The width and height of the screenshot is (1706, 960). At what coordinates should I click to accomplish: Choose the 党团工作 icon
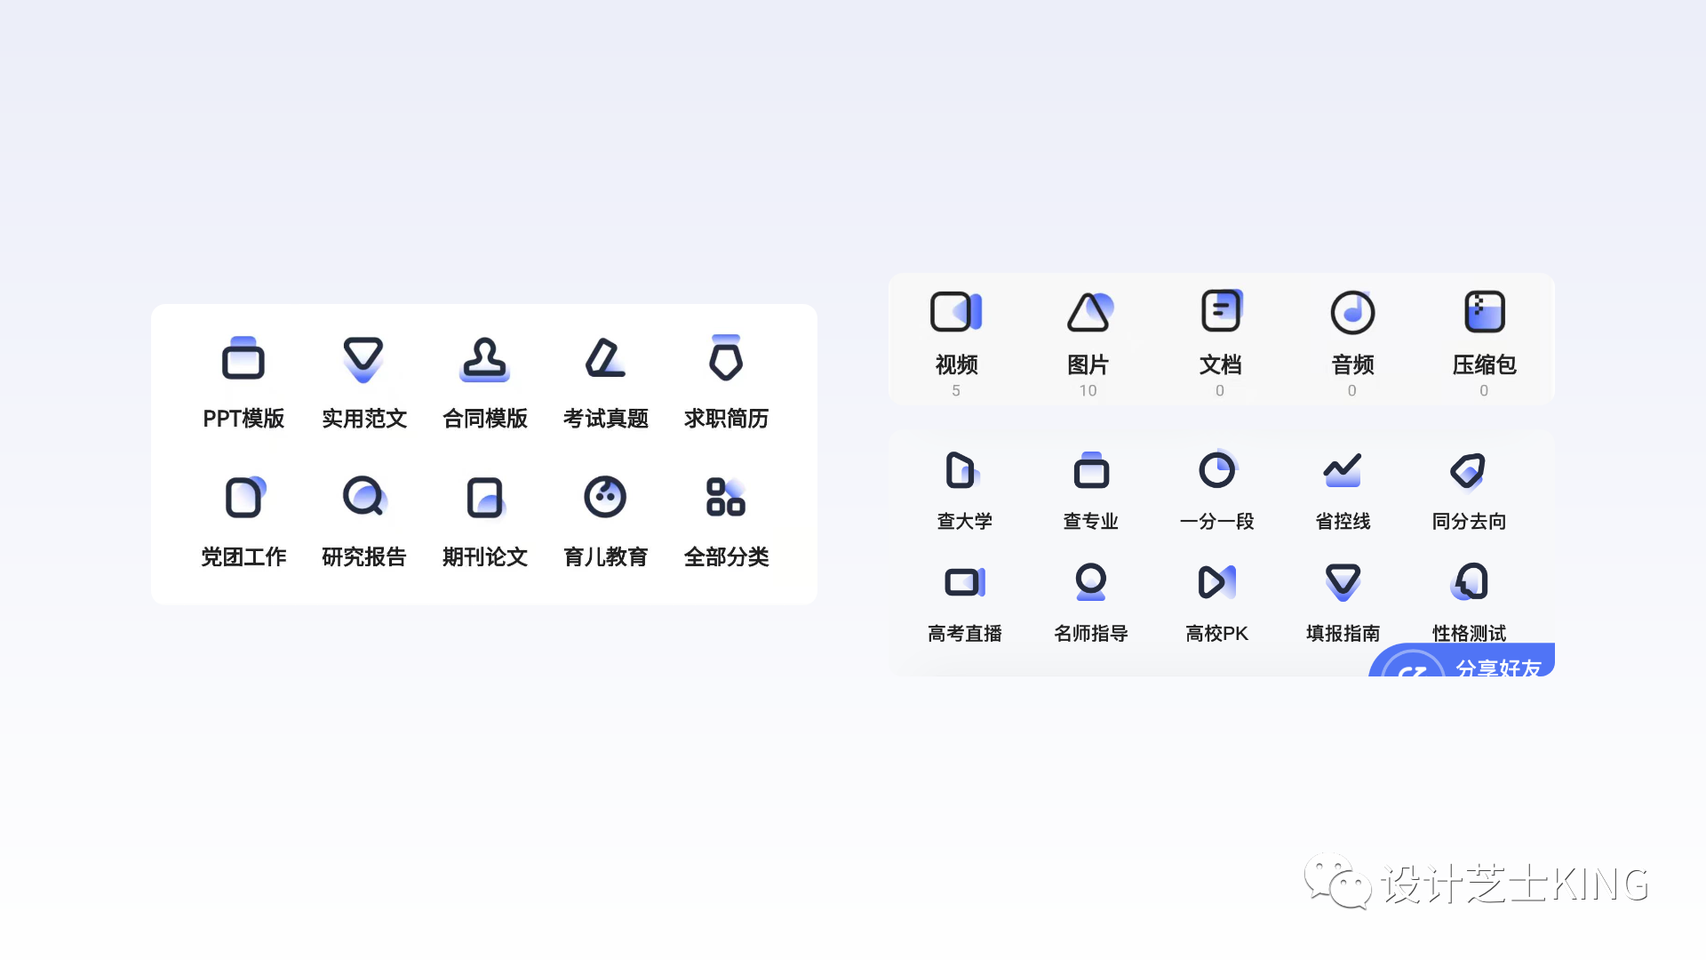[x=243, y=497]
